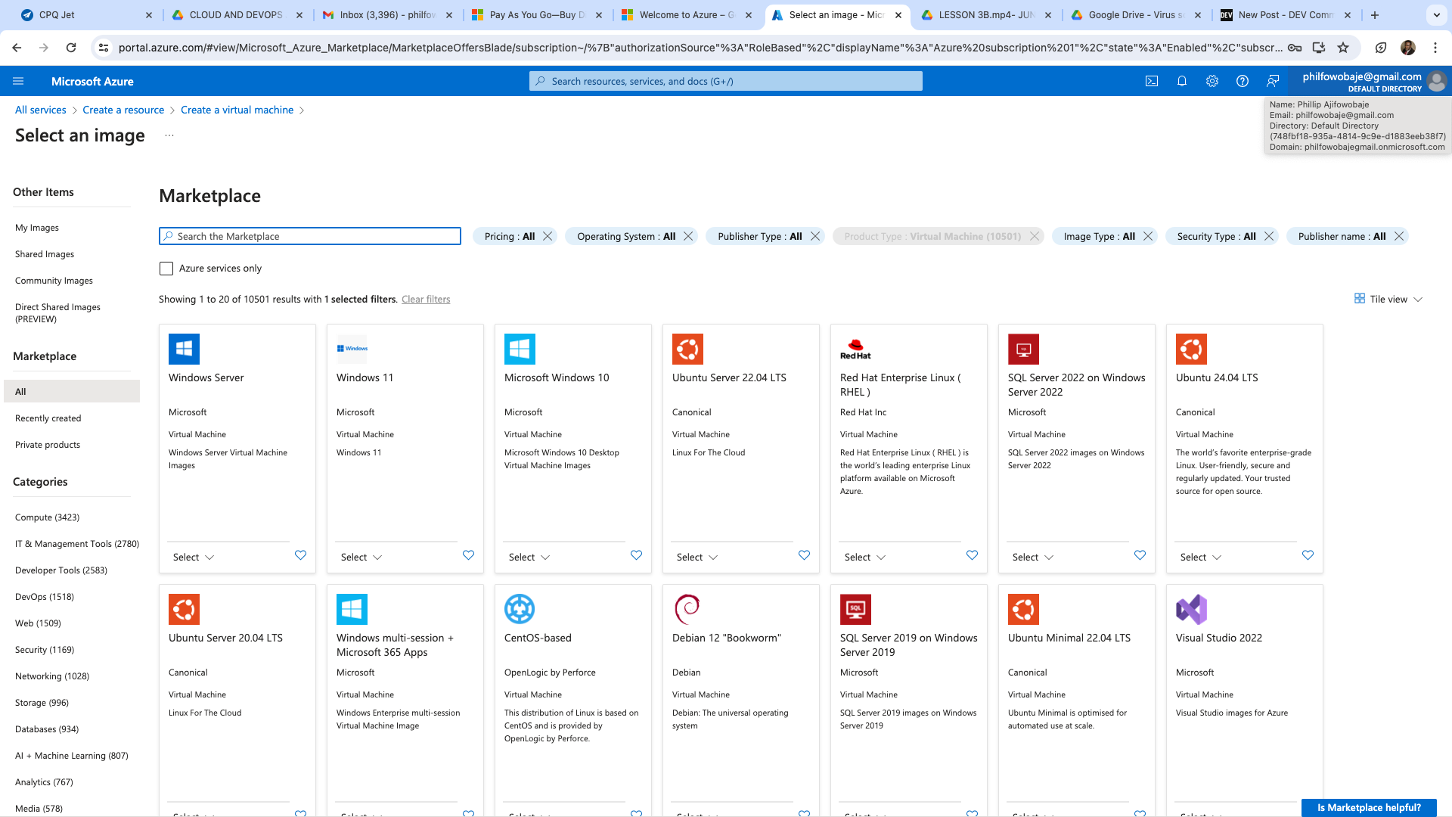Viewport: 1452px width, 817px height.
Task: Open the help question mark icon
Action: [x=1243, y=81]
